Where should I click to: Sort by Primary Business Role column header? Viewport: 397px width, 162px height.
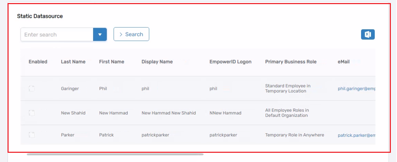[291, 62]
